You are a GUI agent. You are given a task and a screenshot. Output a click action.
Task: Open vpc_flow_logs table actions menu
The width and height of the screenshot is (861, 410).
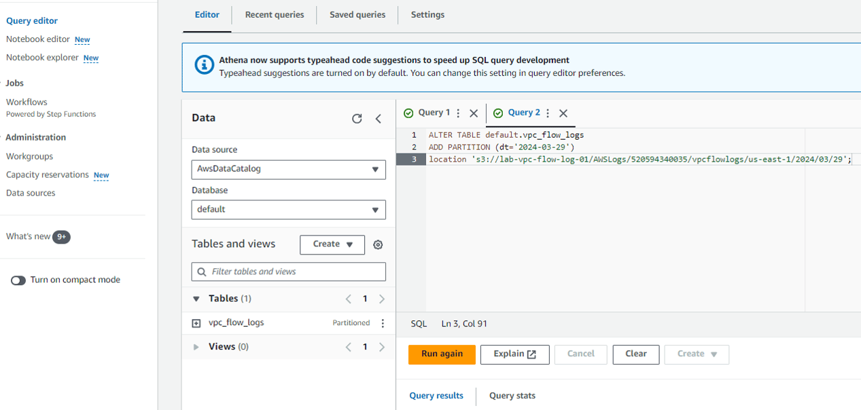(383, 323)
